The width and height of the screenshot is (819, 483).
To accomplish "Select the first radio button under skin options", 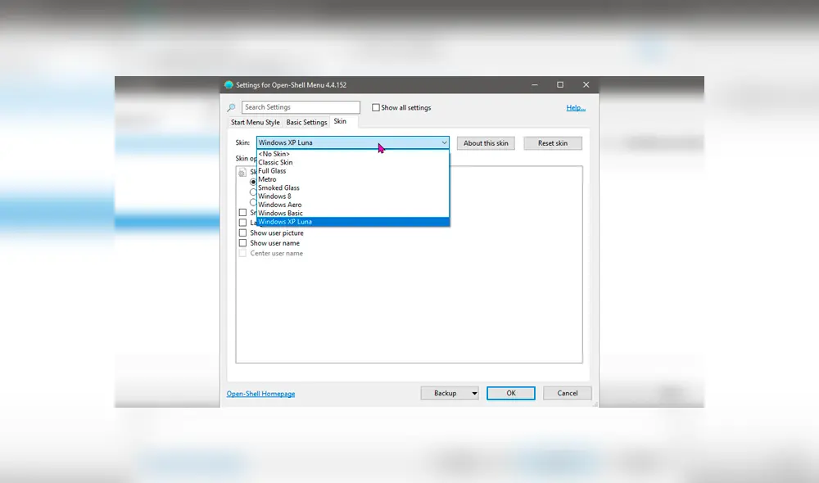I will 252,179.
